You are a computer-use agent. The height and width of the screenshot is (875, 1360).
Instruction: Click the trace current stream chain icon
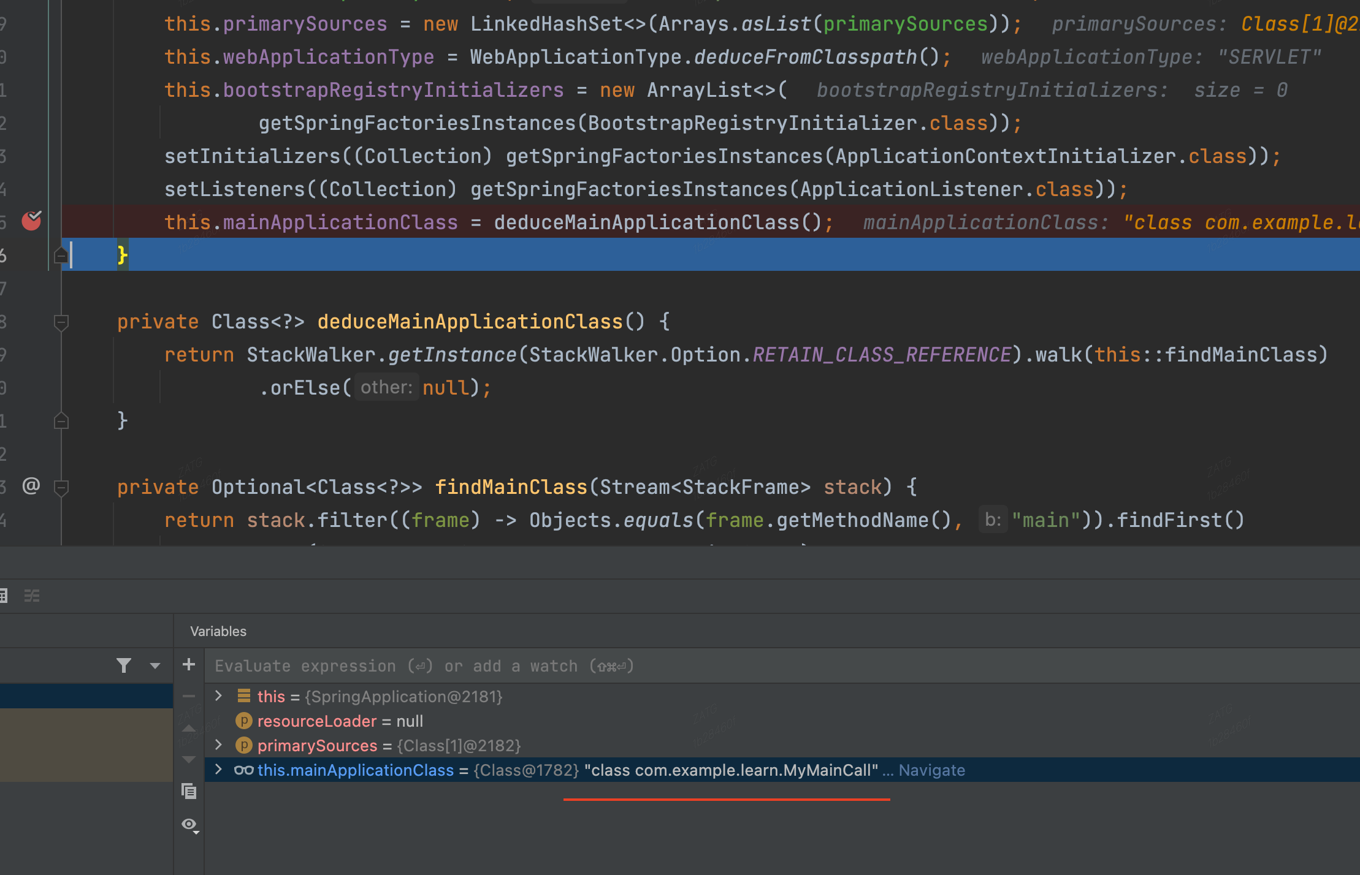click(32, 596)
